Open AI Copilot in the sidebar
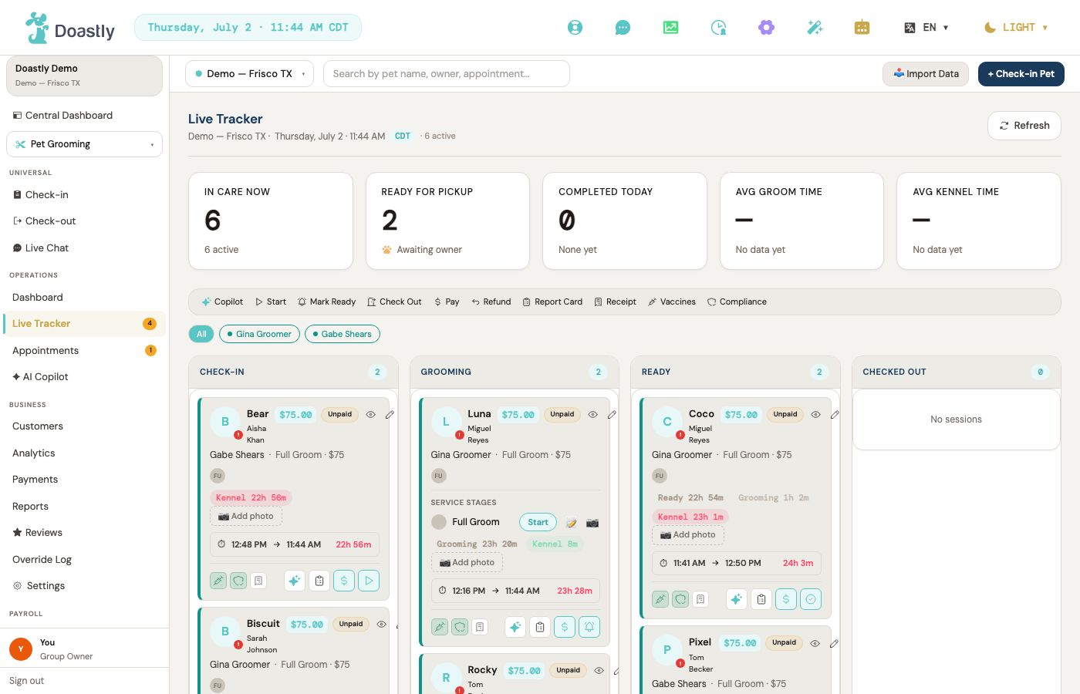 click(x=84, y=377)
